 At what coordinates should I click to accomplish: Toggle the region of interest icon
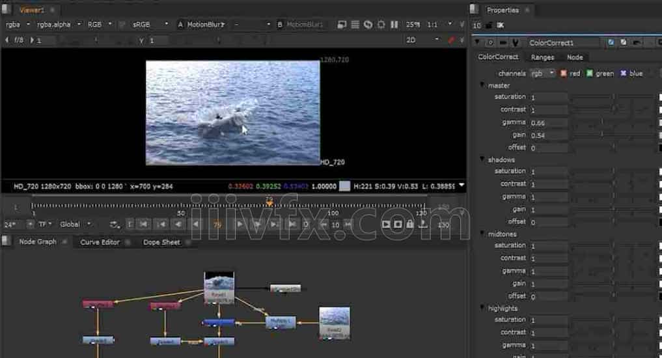click(x=381, y=25)
